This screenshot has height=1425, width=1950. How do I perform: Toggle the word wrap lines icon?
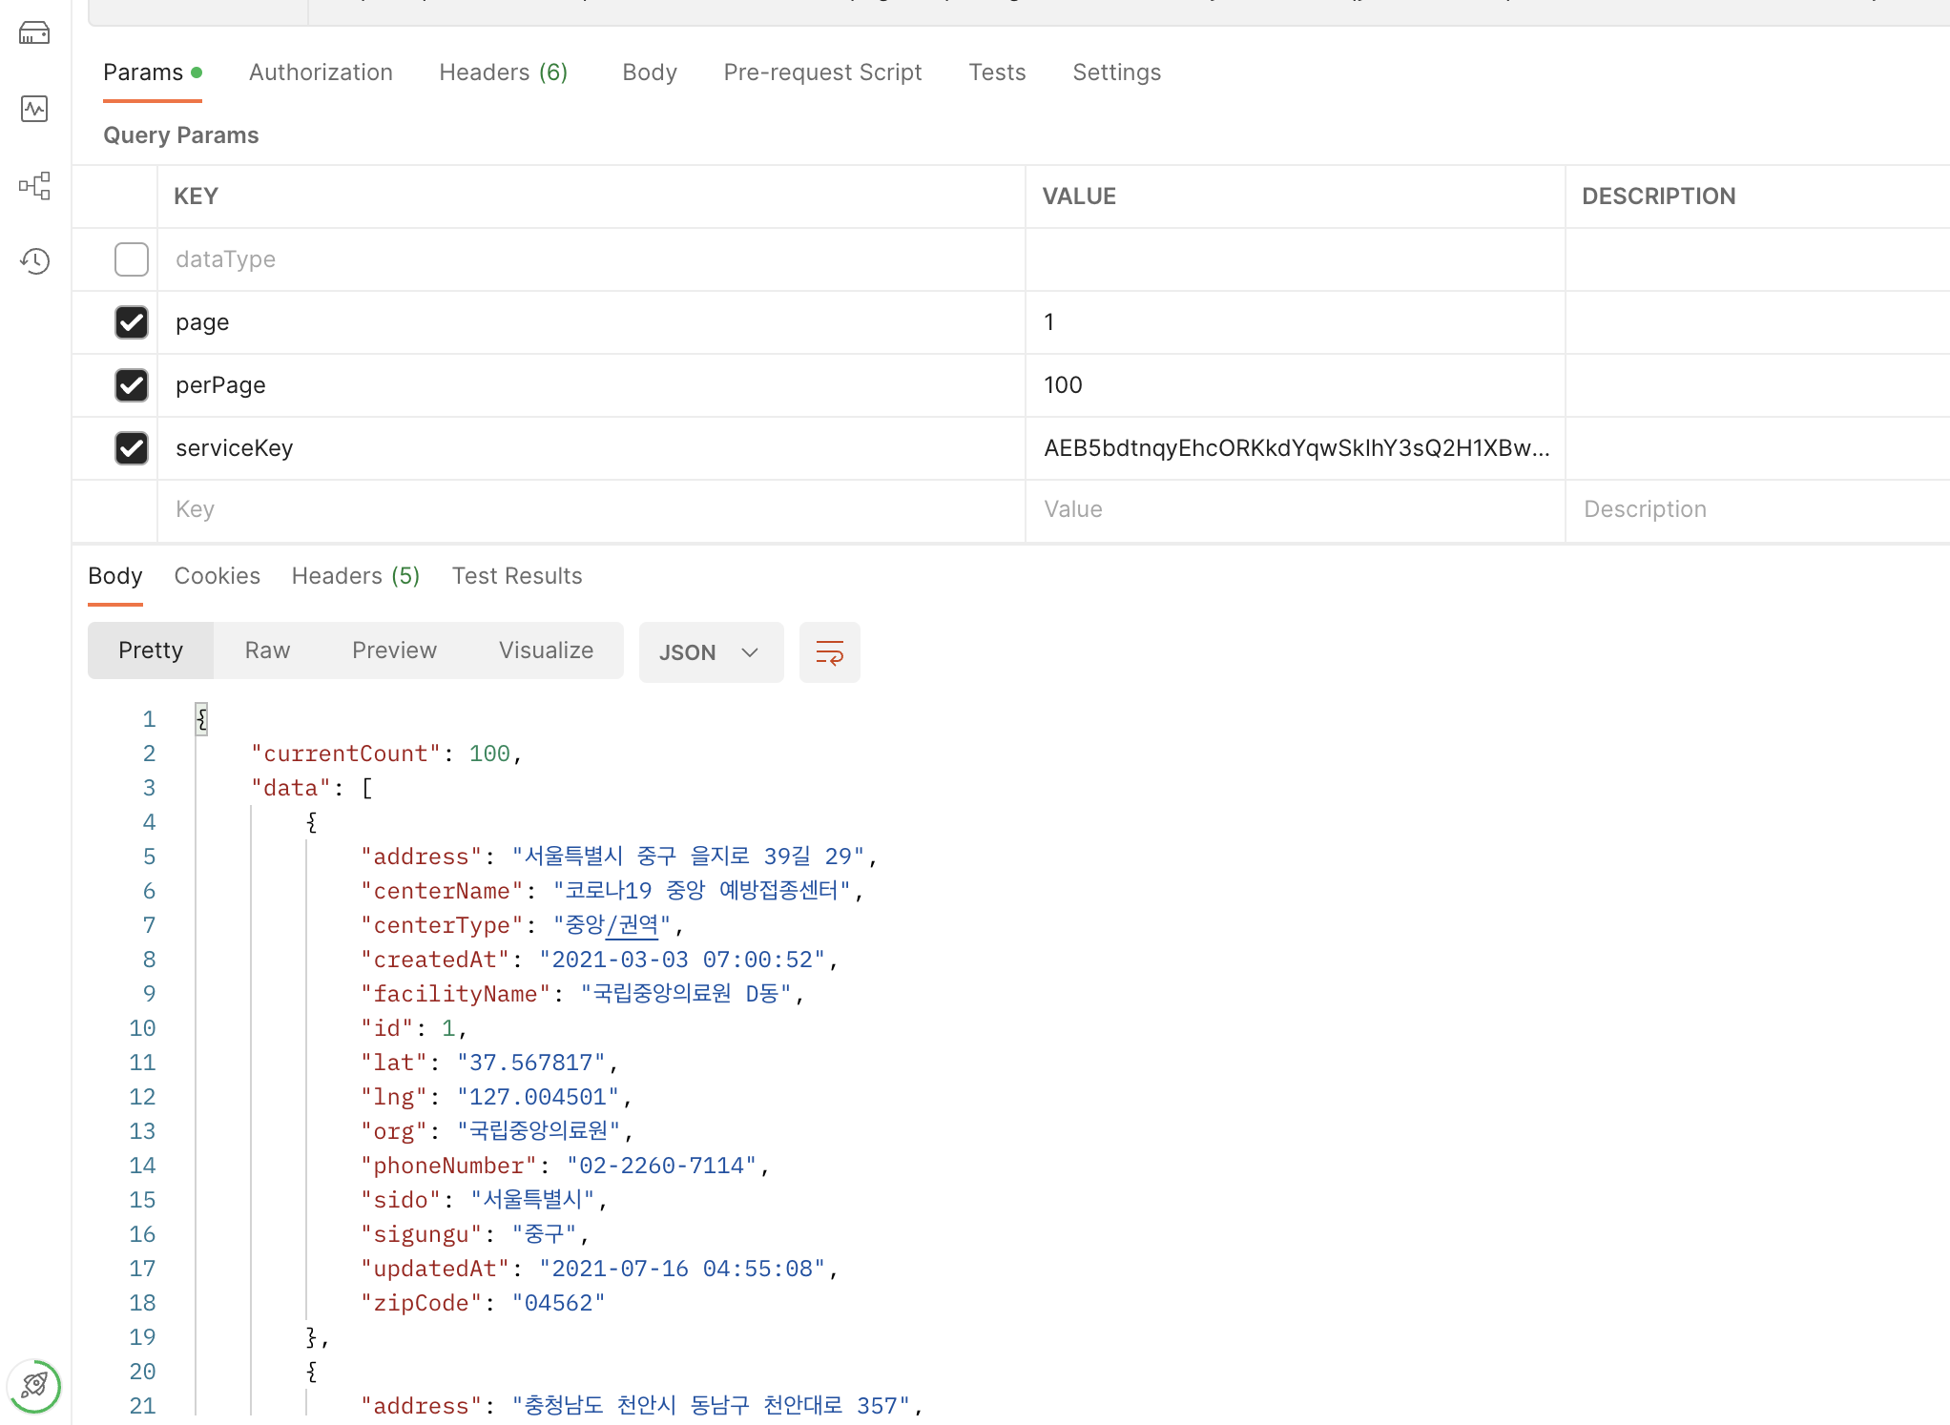click(x=829, y=652)
